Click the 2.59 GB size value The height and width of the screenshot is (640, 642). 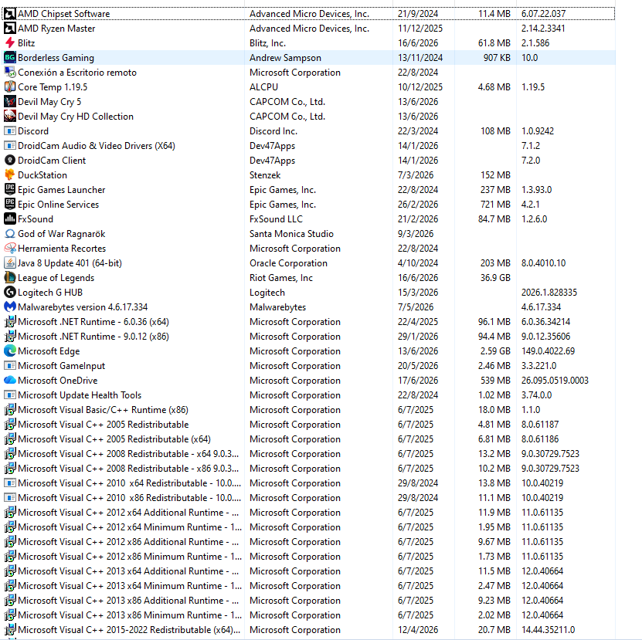495,351
